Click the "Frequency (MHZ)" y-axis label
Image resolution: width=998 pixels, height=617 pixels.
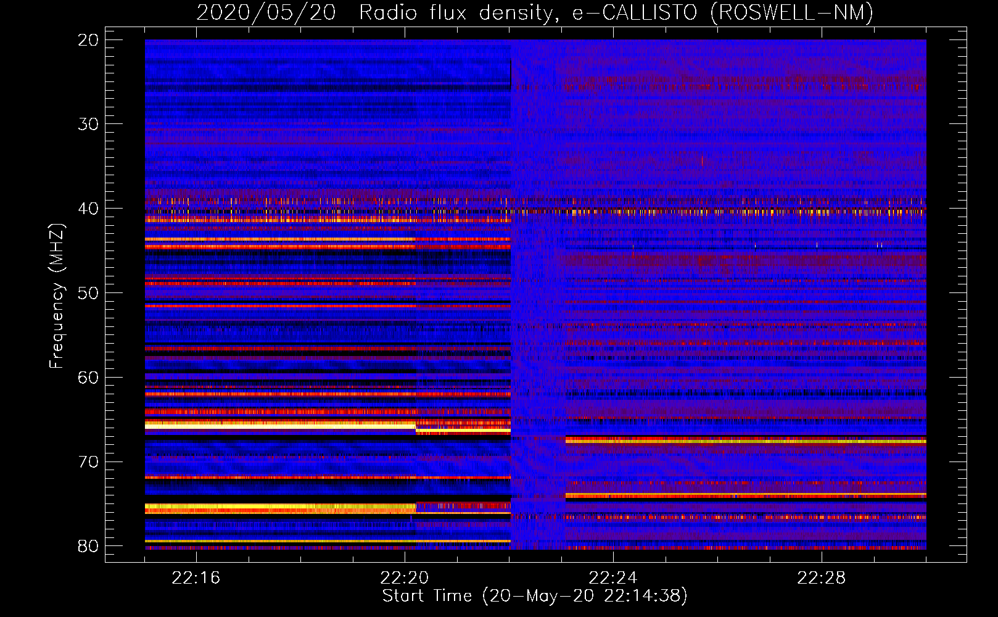pos(56,296)
